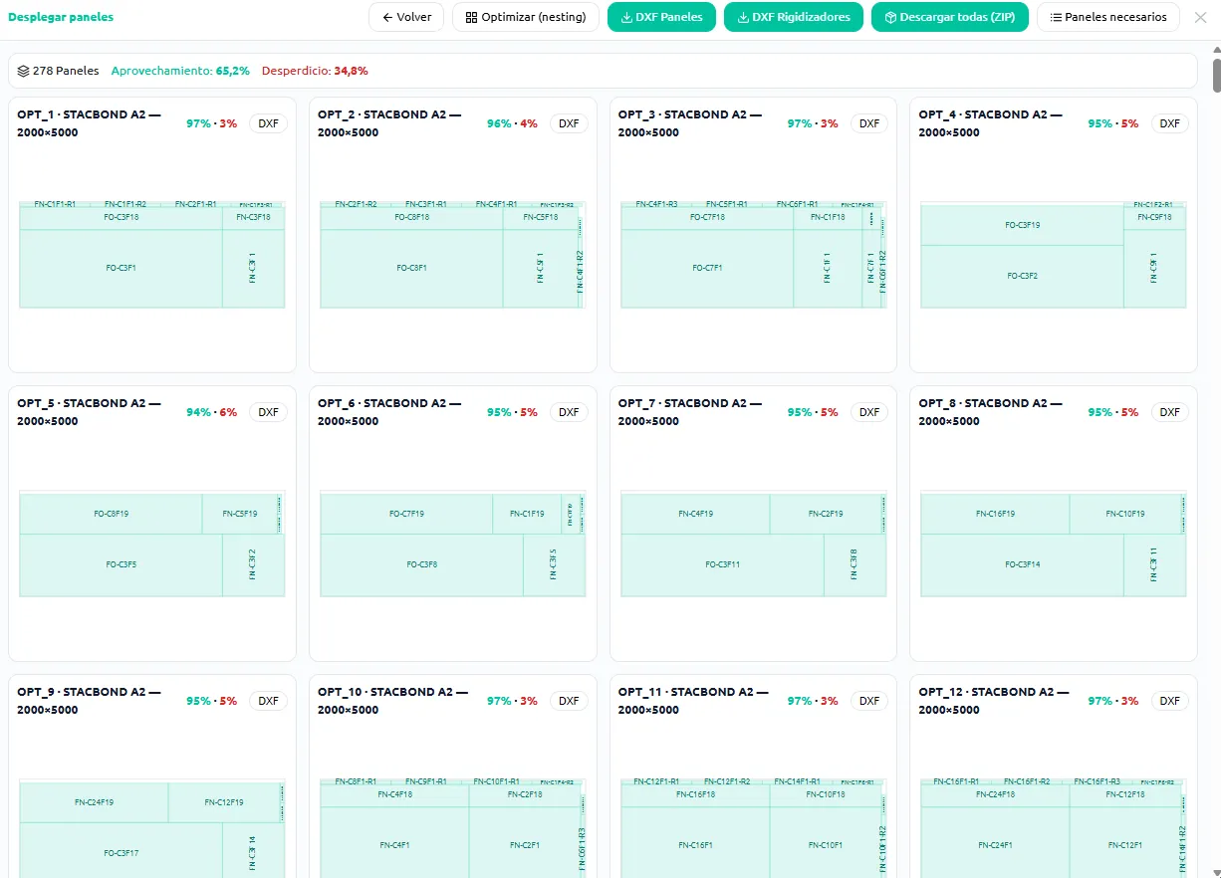This screenshot has width=1221, height=878.
Task: Export DXF for OPT_1 card
Action: click(x=268, y=123)
